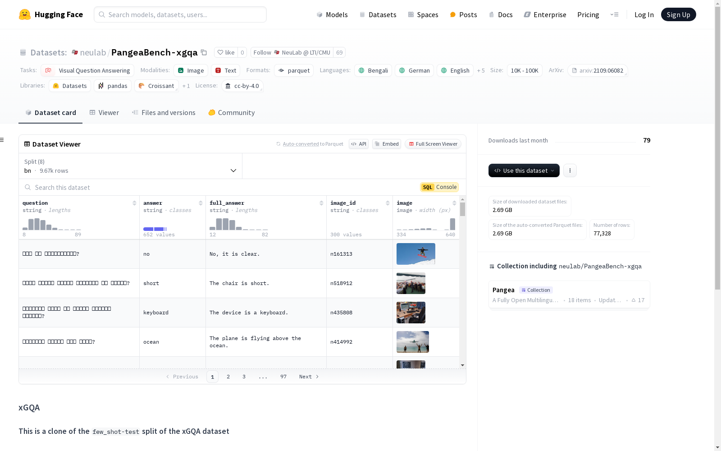This screenshot has width=721, height=451.
Task: Open the SQL Console
Action: [439, 187]
